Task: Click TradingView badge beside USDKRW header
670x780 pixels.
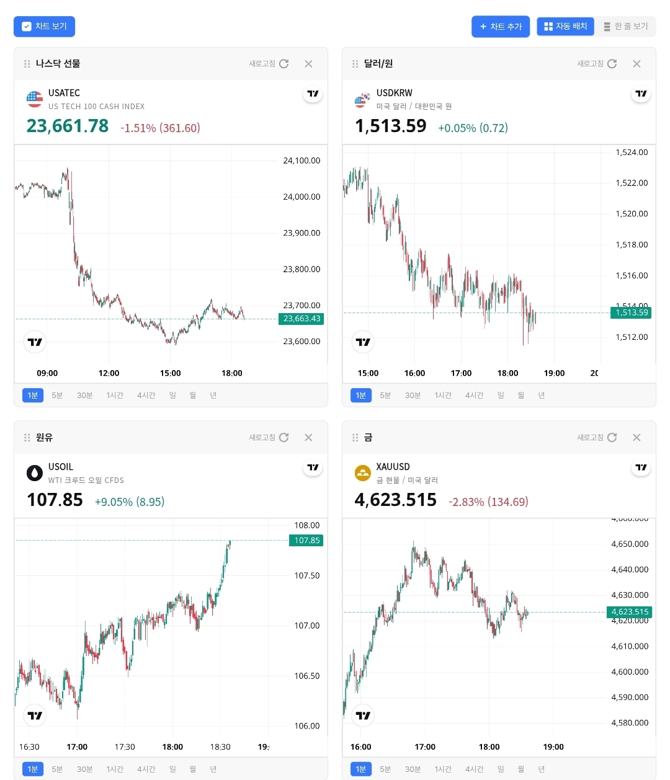Action: [641, 94]
